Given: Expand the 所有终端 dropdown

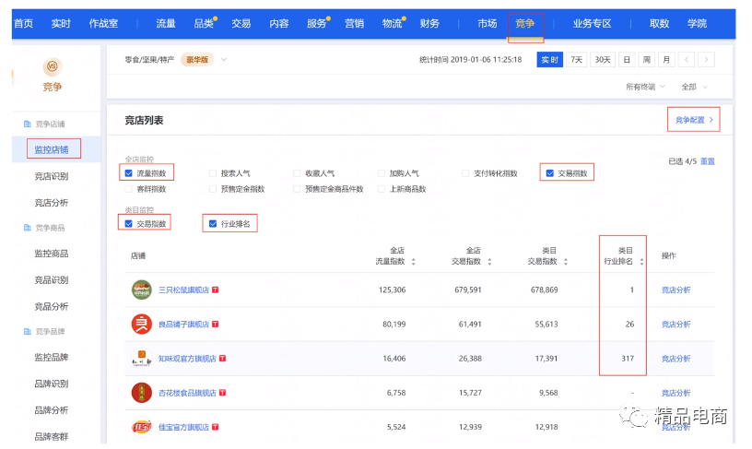Looking at the screenshot, I should click(x=645, y=87).
